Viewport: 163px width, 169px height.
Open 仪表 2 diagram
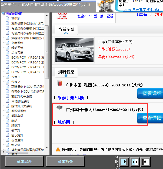point(16,82)
